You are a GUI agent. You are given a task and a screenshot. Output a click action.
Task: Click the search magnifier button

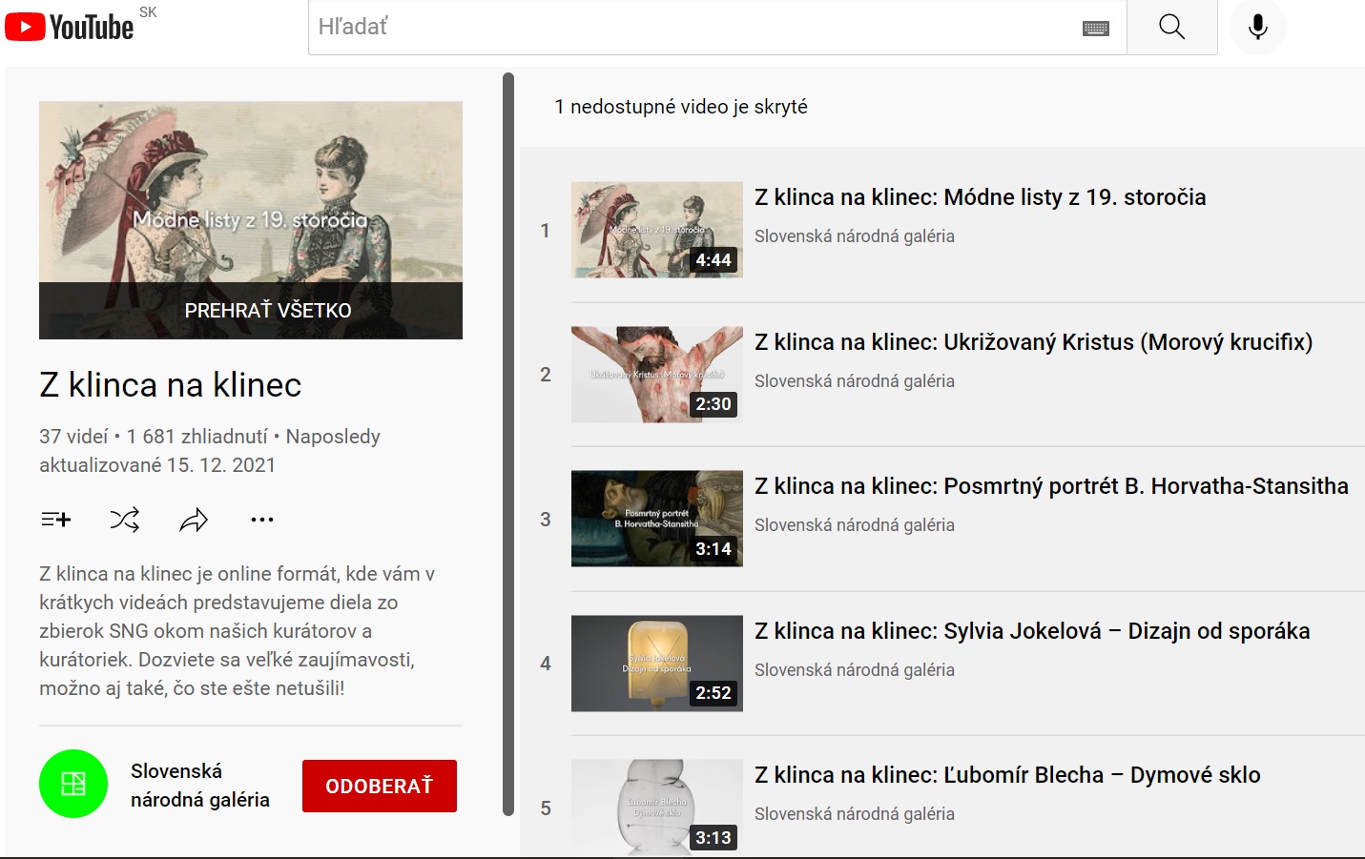(x=1171, y=27)
